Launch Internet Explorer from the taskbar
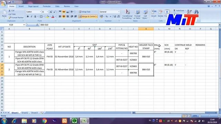The width and height of the screenshot is (221, 124). point(14,121)
